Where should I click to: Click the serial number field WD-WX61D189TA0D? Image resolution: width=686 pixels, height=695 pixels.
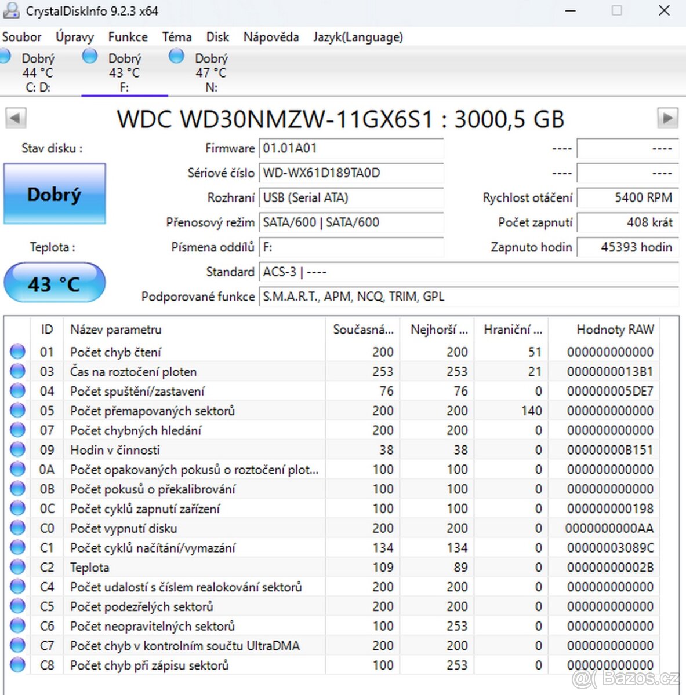[x=351, y=173]
